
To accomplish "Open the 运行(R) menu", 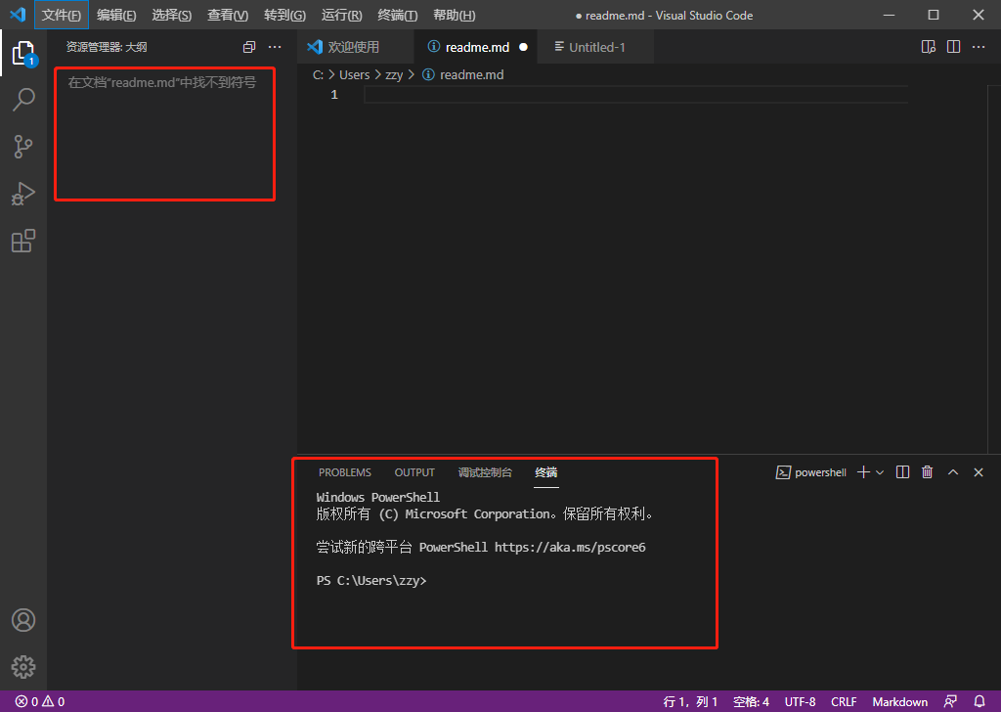I will (341, 15).
